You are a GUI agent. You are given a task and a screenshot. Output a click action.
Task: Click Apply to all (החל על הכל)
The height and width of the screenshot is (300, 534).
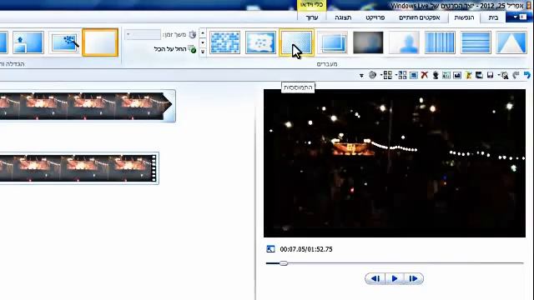(175, 49)
